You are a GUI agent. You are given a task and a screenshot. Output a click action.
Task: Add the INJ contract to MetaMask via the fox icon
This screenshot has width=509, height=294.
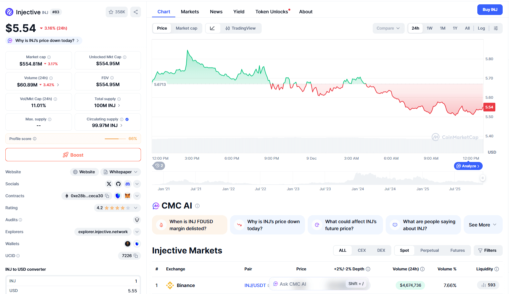pos(127,196)
